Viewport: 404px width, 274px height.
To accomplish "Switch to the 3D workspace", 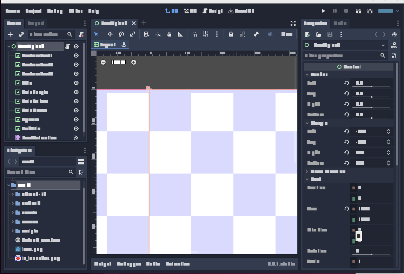I will (x=190, y=11).
